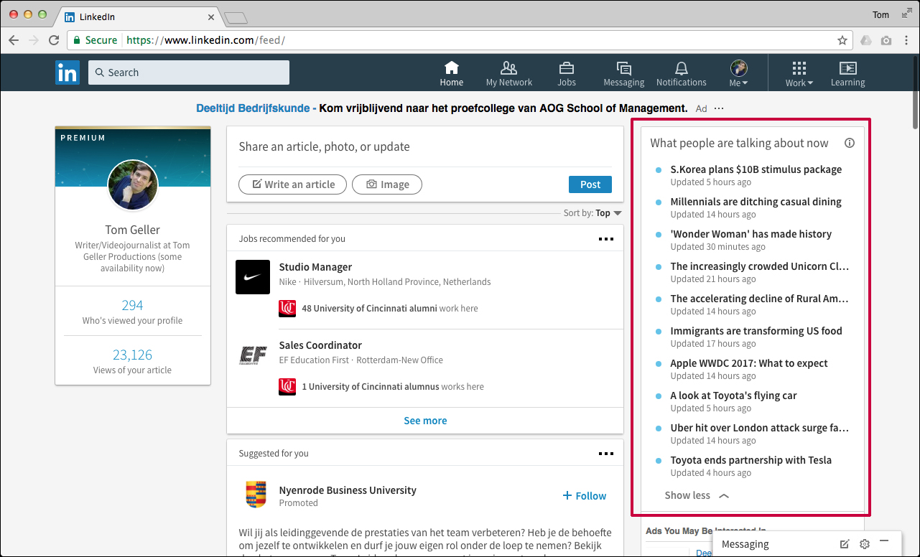Click the Write an article button
This screenshot has height=557, width=920.
coord(292,184)
